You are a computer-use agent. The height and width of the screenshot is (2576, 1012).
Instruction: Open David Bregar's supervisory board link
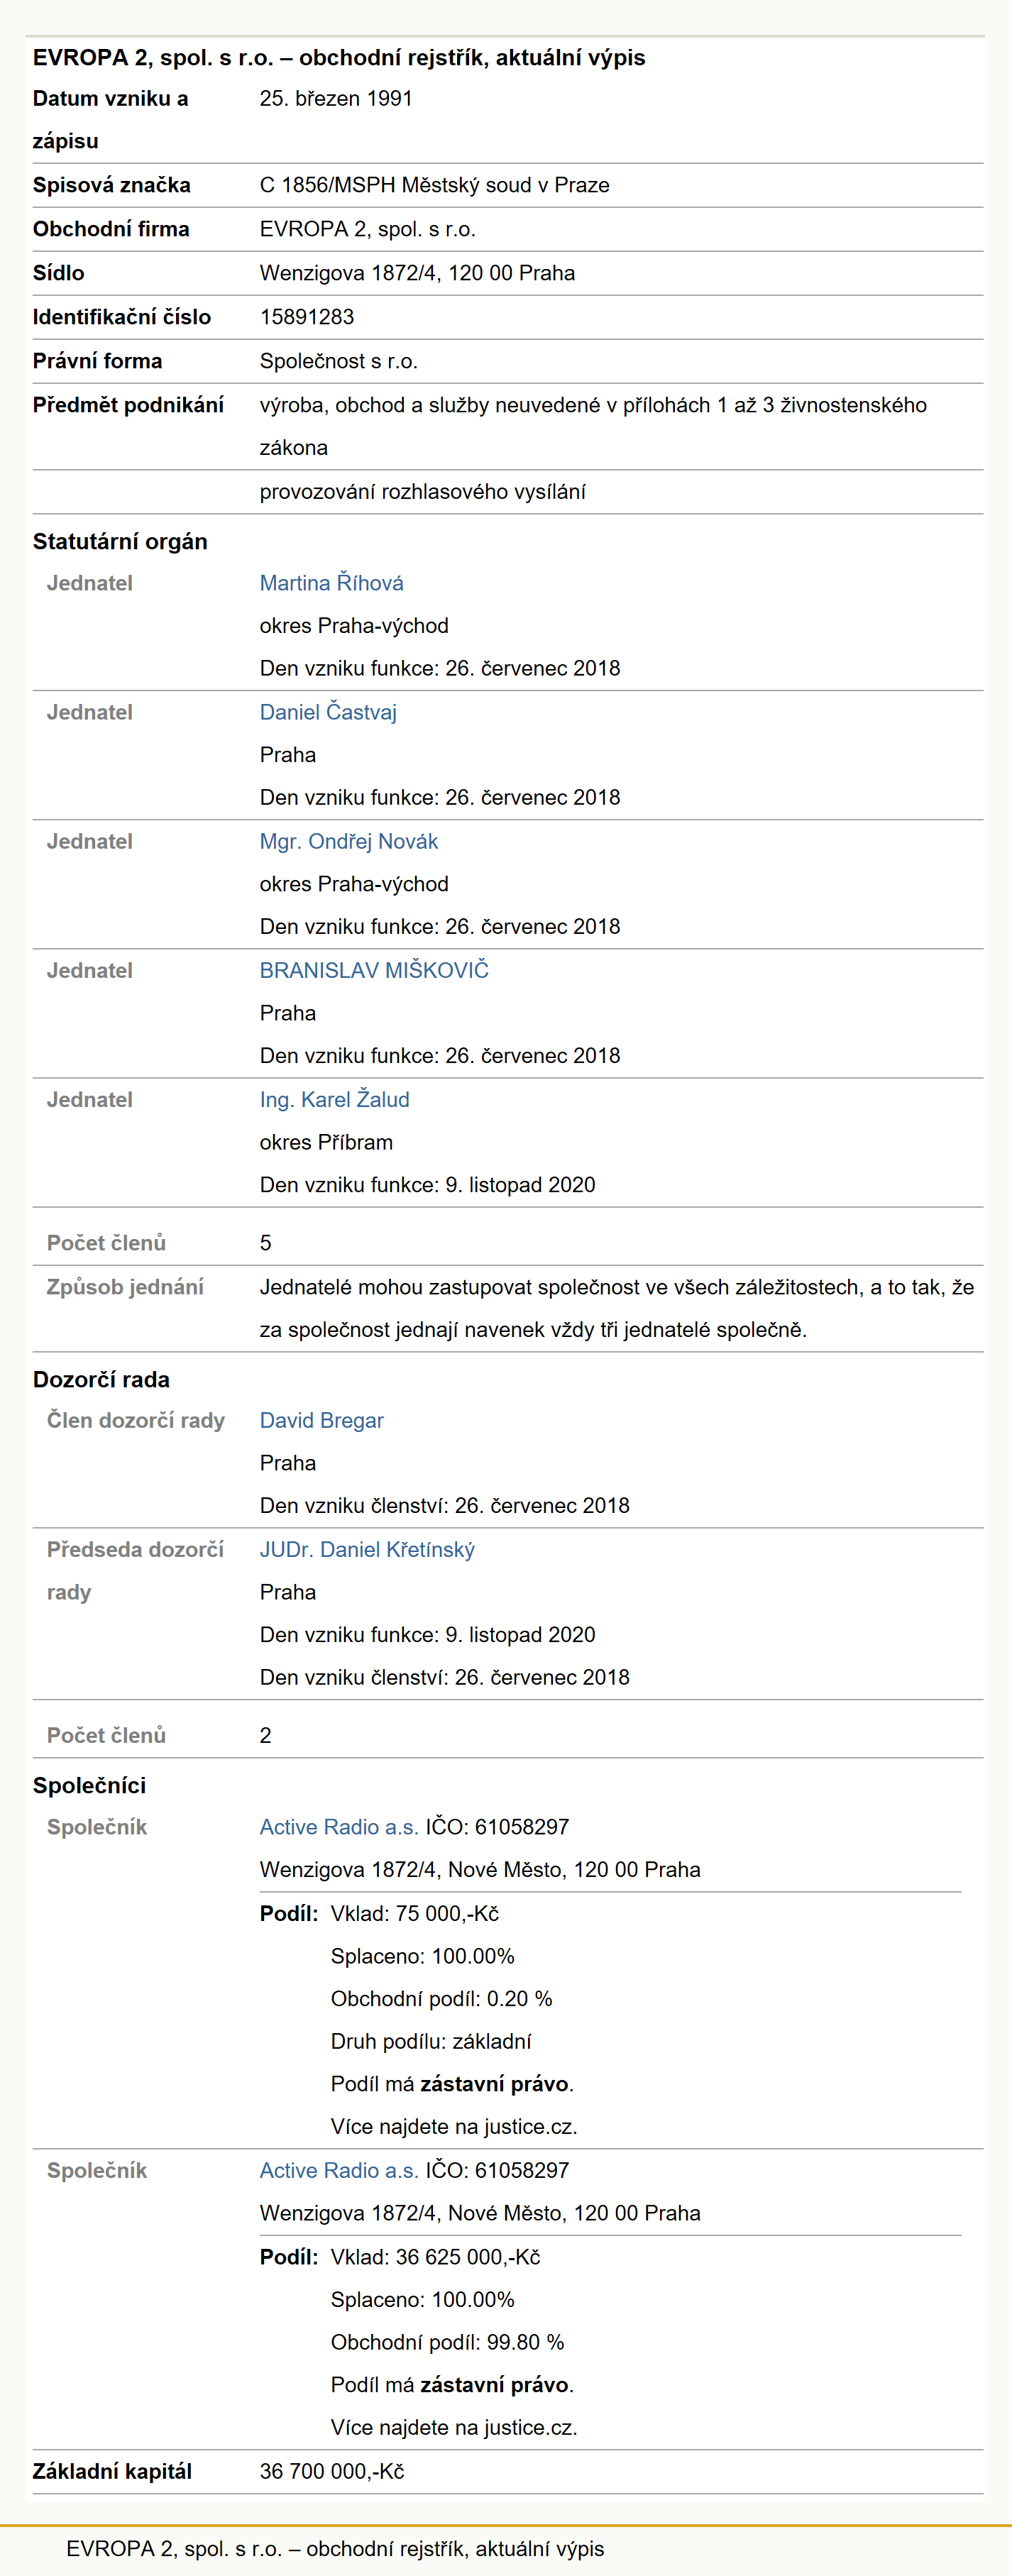click(x=321, y=1420)
